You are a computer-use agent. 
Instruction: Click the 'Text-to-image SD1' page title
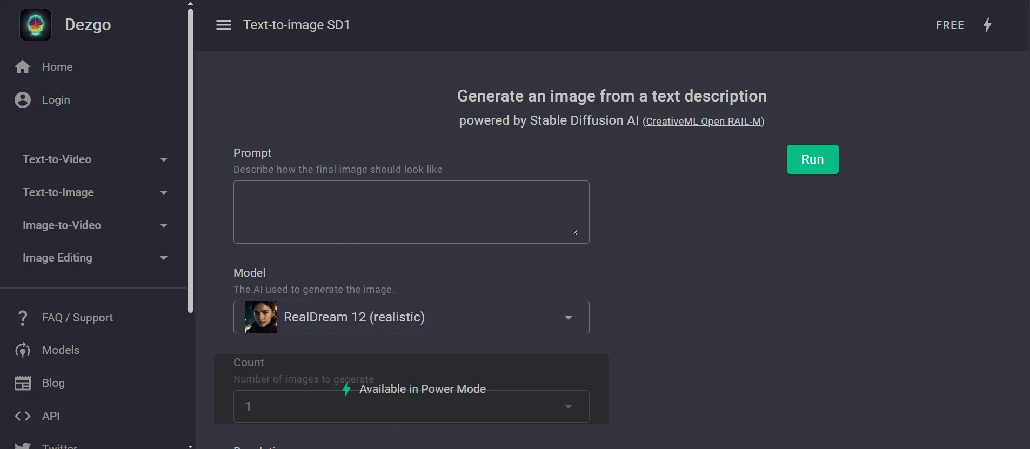[297, 25]
